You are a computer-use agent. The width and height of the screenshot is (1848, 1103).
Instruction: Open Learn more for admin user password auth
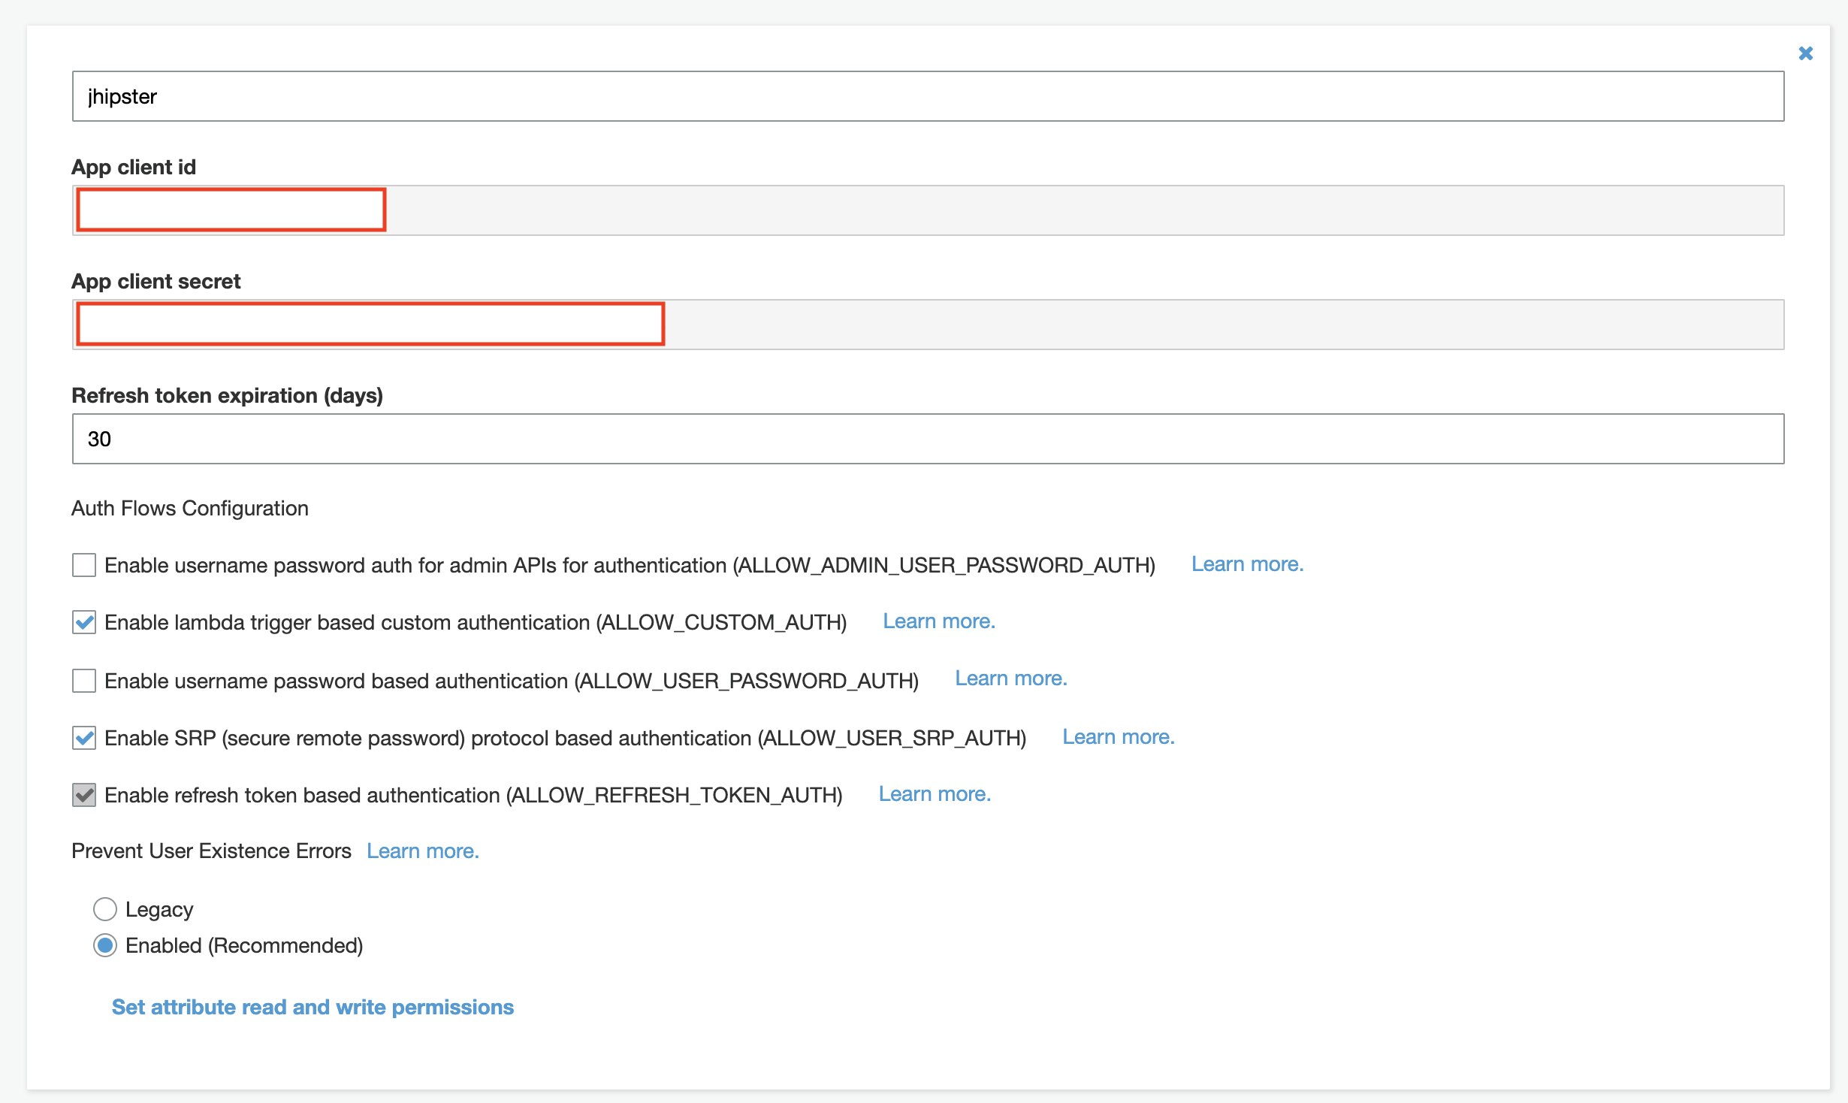[x=1247, y=564]
